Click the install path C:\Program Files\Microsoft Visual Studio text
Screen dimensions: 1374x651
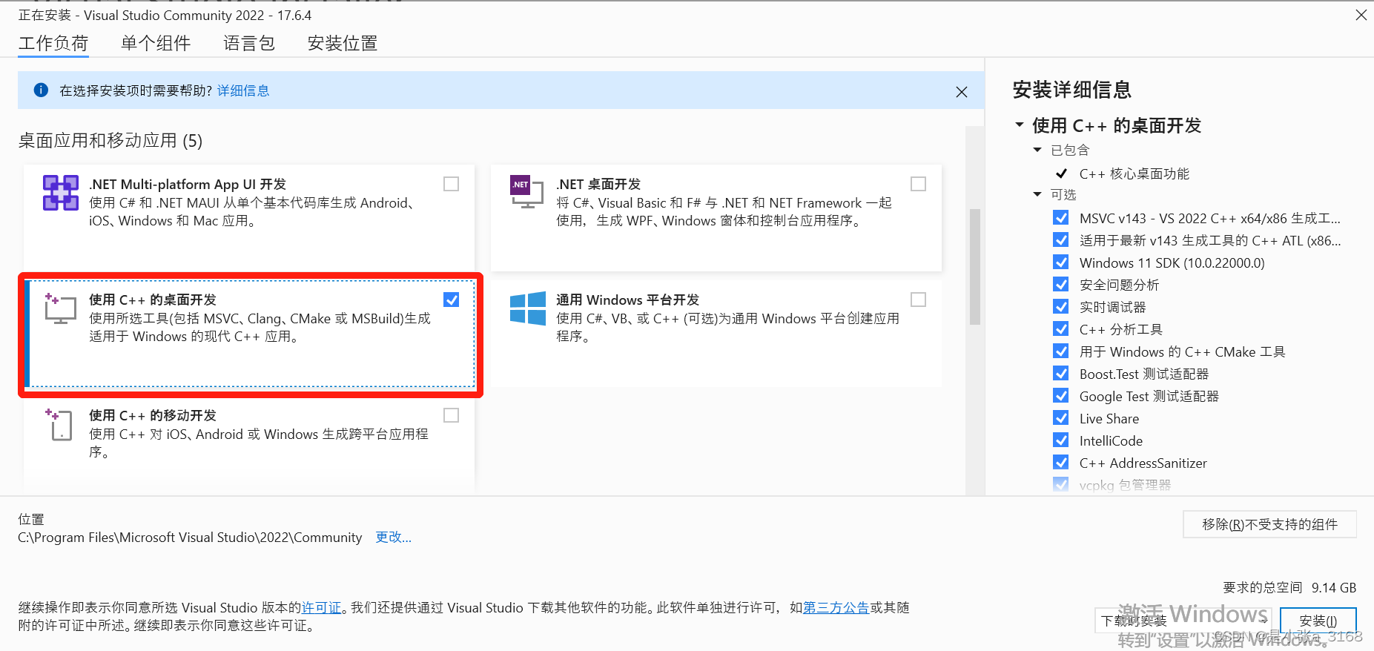[190, 537]
